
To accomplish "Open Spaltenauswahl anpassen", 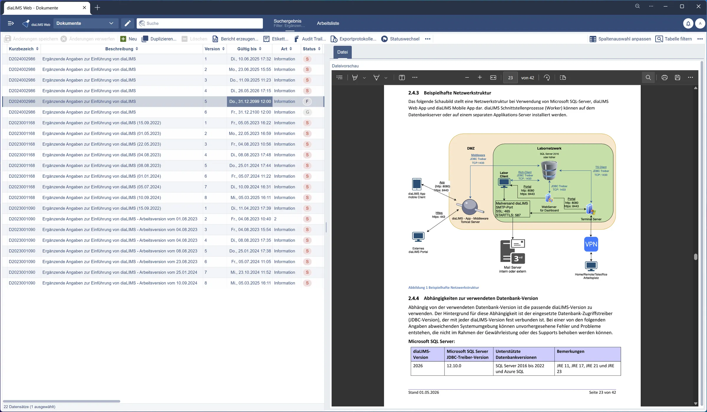I will [620, 39].
